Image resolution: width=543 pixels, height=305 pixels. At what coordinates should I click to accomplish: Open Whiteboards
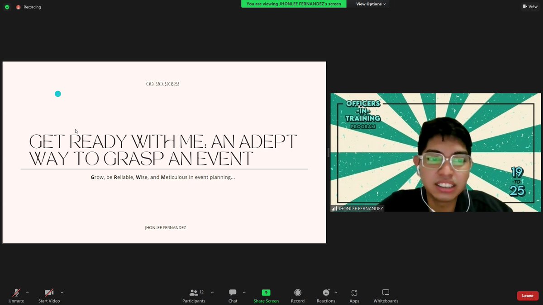click(x=386, y=296)
